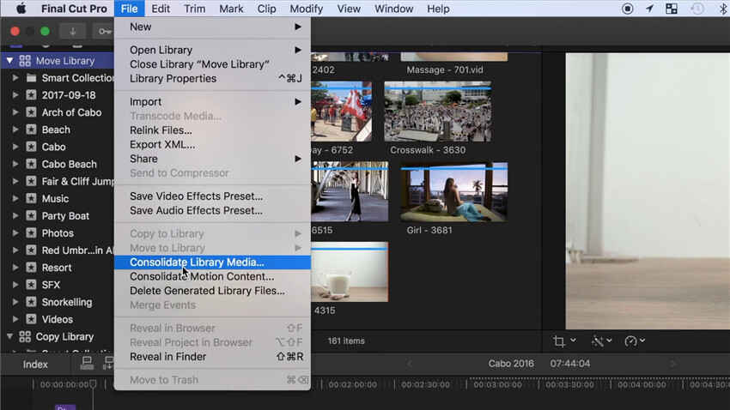Viewport: 730px width, 410px height.
Task: Click the screen recording menu bar icon
Action: (628, 9)
